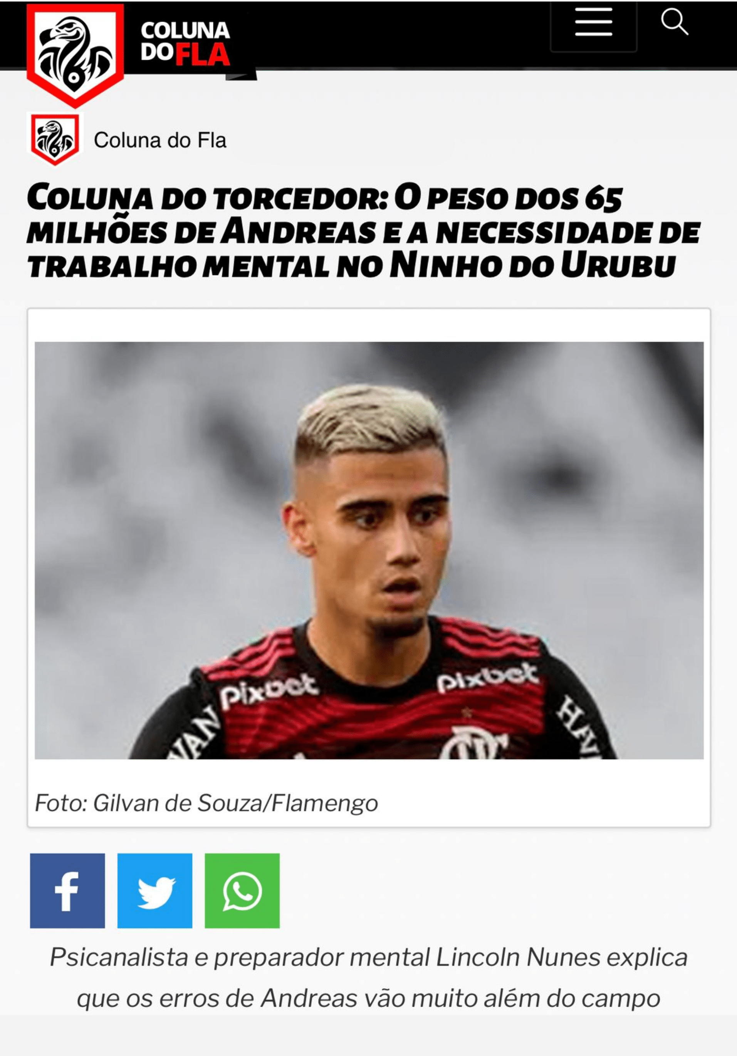Share the article on Twitter
Image resolution: width=737 pixels, height=1056 pixels.
click(154, 891)
